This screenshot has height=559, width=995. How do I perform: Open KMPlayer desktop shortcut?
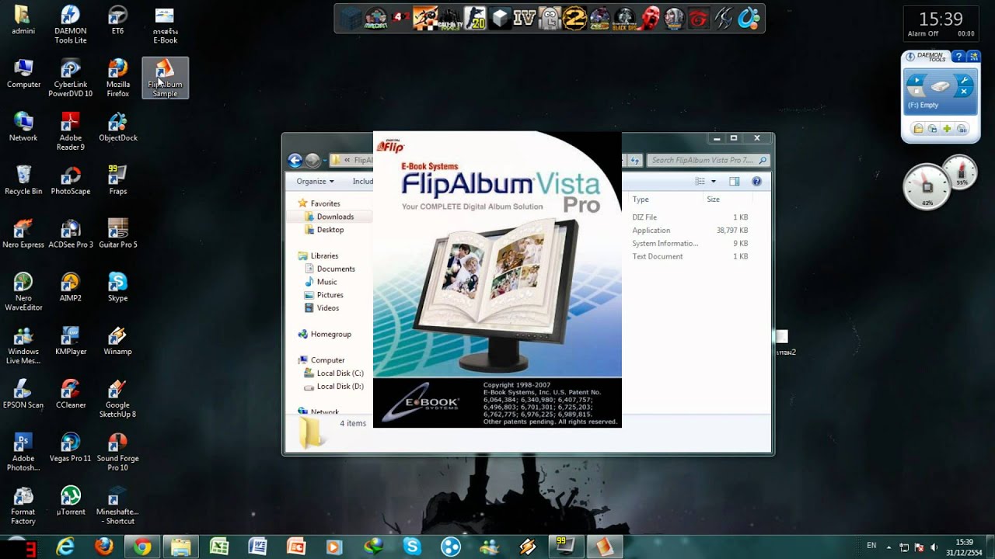71,341
